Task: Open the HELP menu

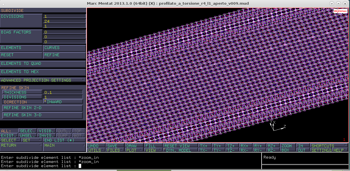Action: [341, 150]
